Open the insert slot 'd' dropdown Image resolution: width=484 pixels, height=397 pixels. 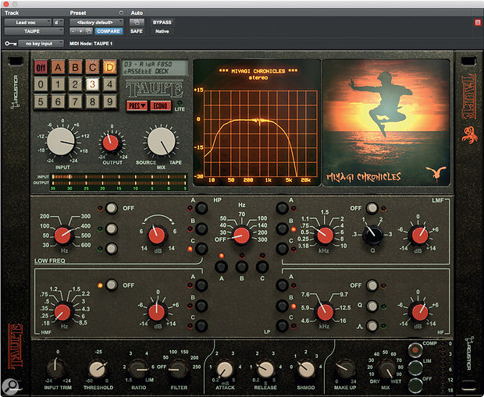pyautogui.click(x=59, y=22)
